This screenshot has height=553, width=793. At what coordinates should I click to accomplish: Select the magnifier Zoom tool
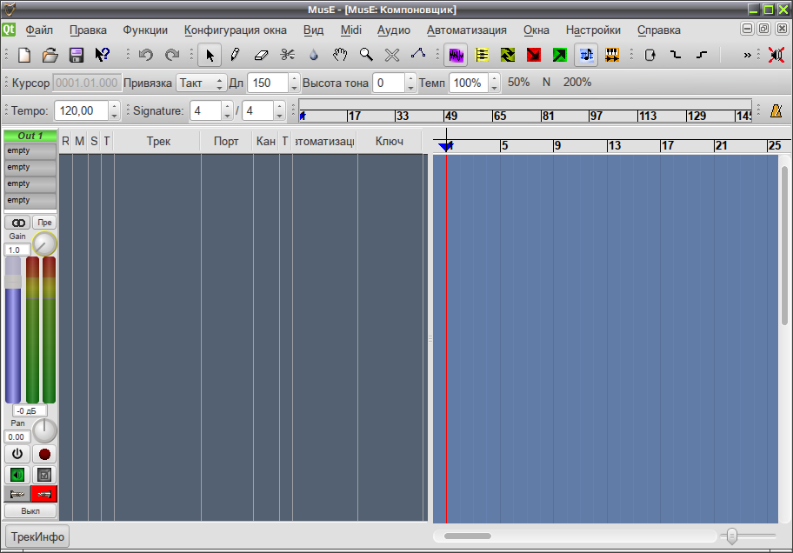coord(366,55)
